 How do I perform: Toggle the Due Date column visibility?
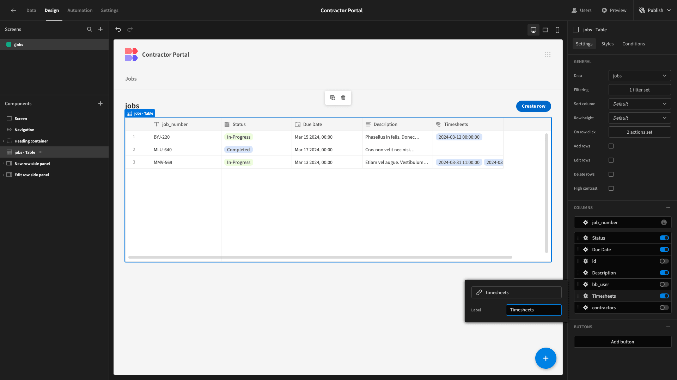tap(664, 249)
